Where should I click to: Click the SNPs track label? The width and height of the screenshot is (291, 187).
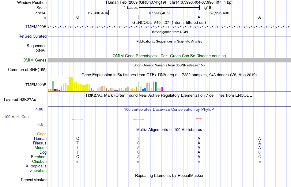[x=41, y=50]
